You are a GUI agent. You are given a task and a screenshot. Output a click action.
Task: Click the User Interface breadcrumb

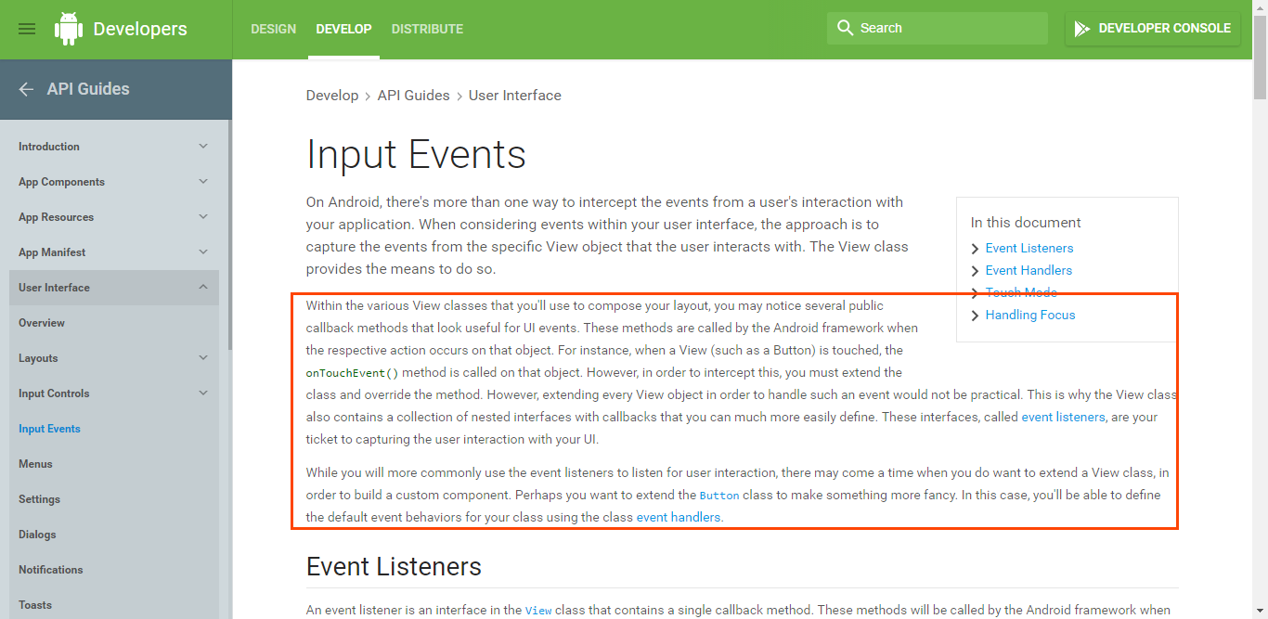coord(515,96)
